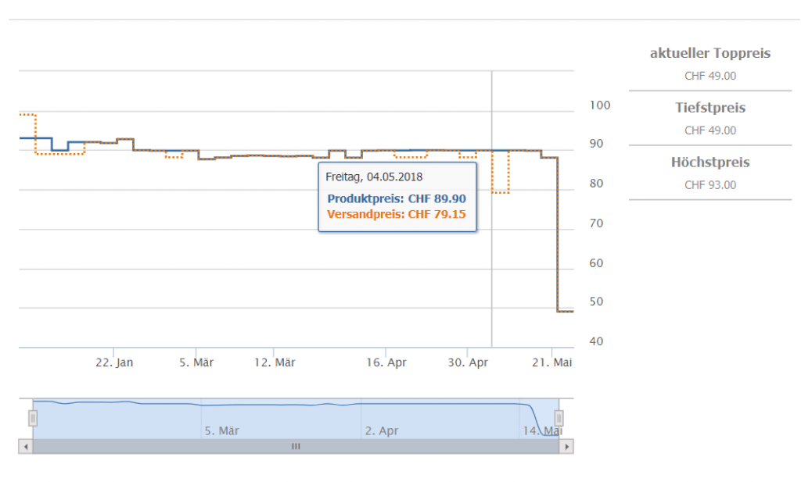Click the right range handle of navigator
The image size is (801, 482).
tap(559, 419)
